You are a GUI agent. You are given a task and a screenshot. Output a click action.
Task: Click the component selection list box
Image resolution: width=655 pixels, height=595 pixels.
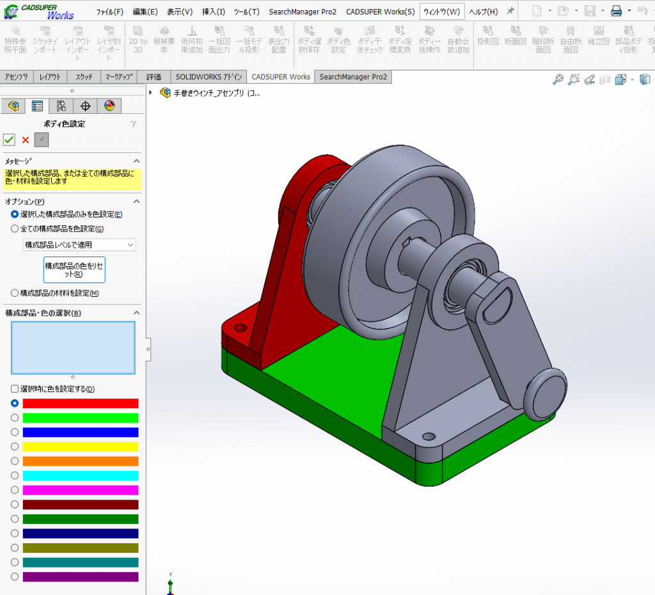[x=73, y=347]
